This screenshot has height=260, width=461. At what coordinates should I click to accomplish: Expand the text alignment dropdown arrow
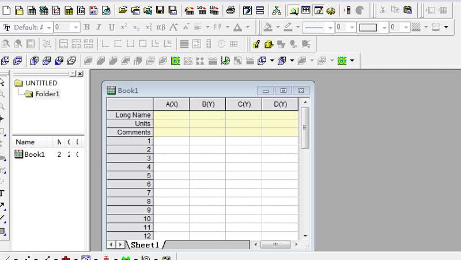click(207, 27)
